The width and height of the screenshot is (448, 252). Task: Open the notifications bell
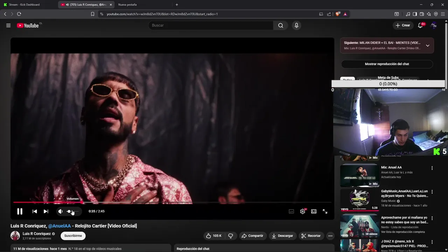pos(421,25)
